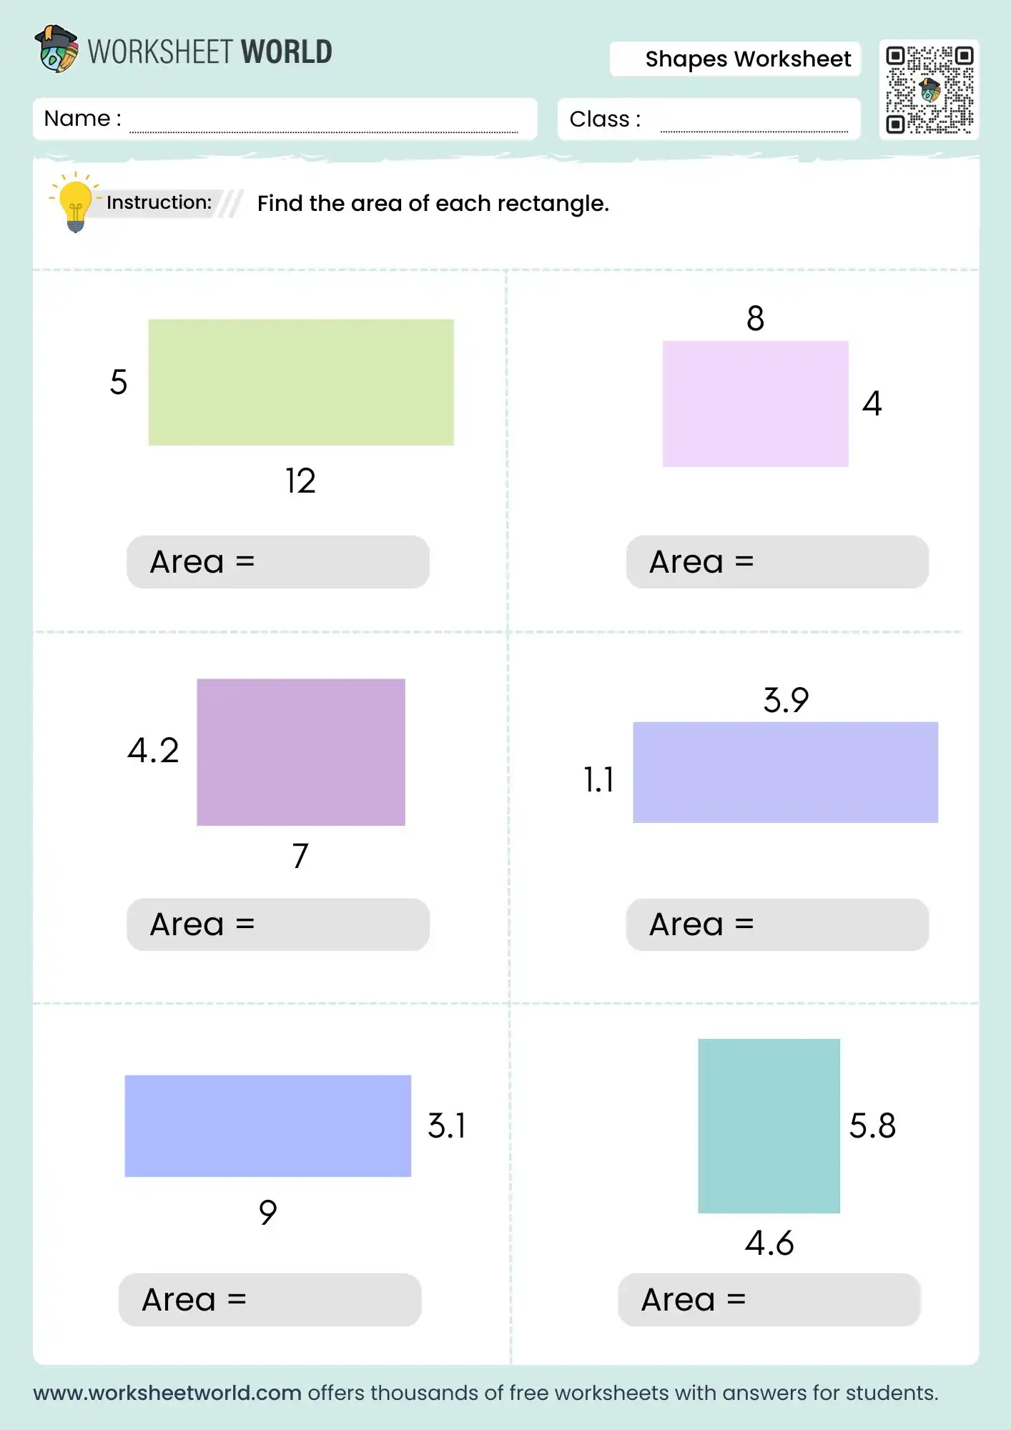The image size is (1011, 1430).
Task: Select the purple 4.2 by 7 rectangle
Action: coord(301,752)
